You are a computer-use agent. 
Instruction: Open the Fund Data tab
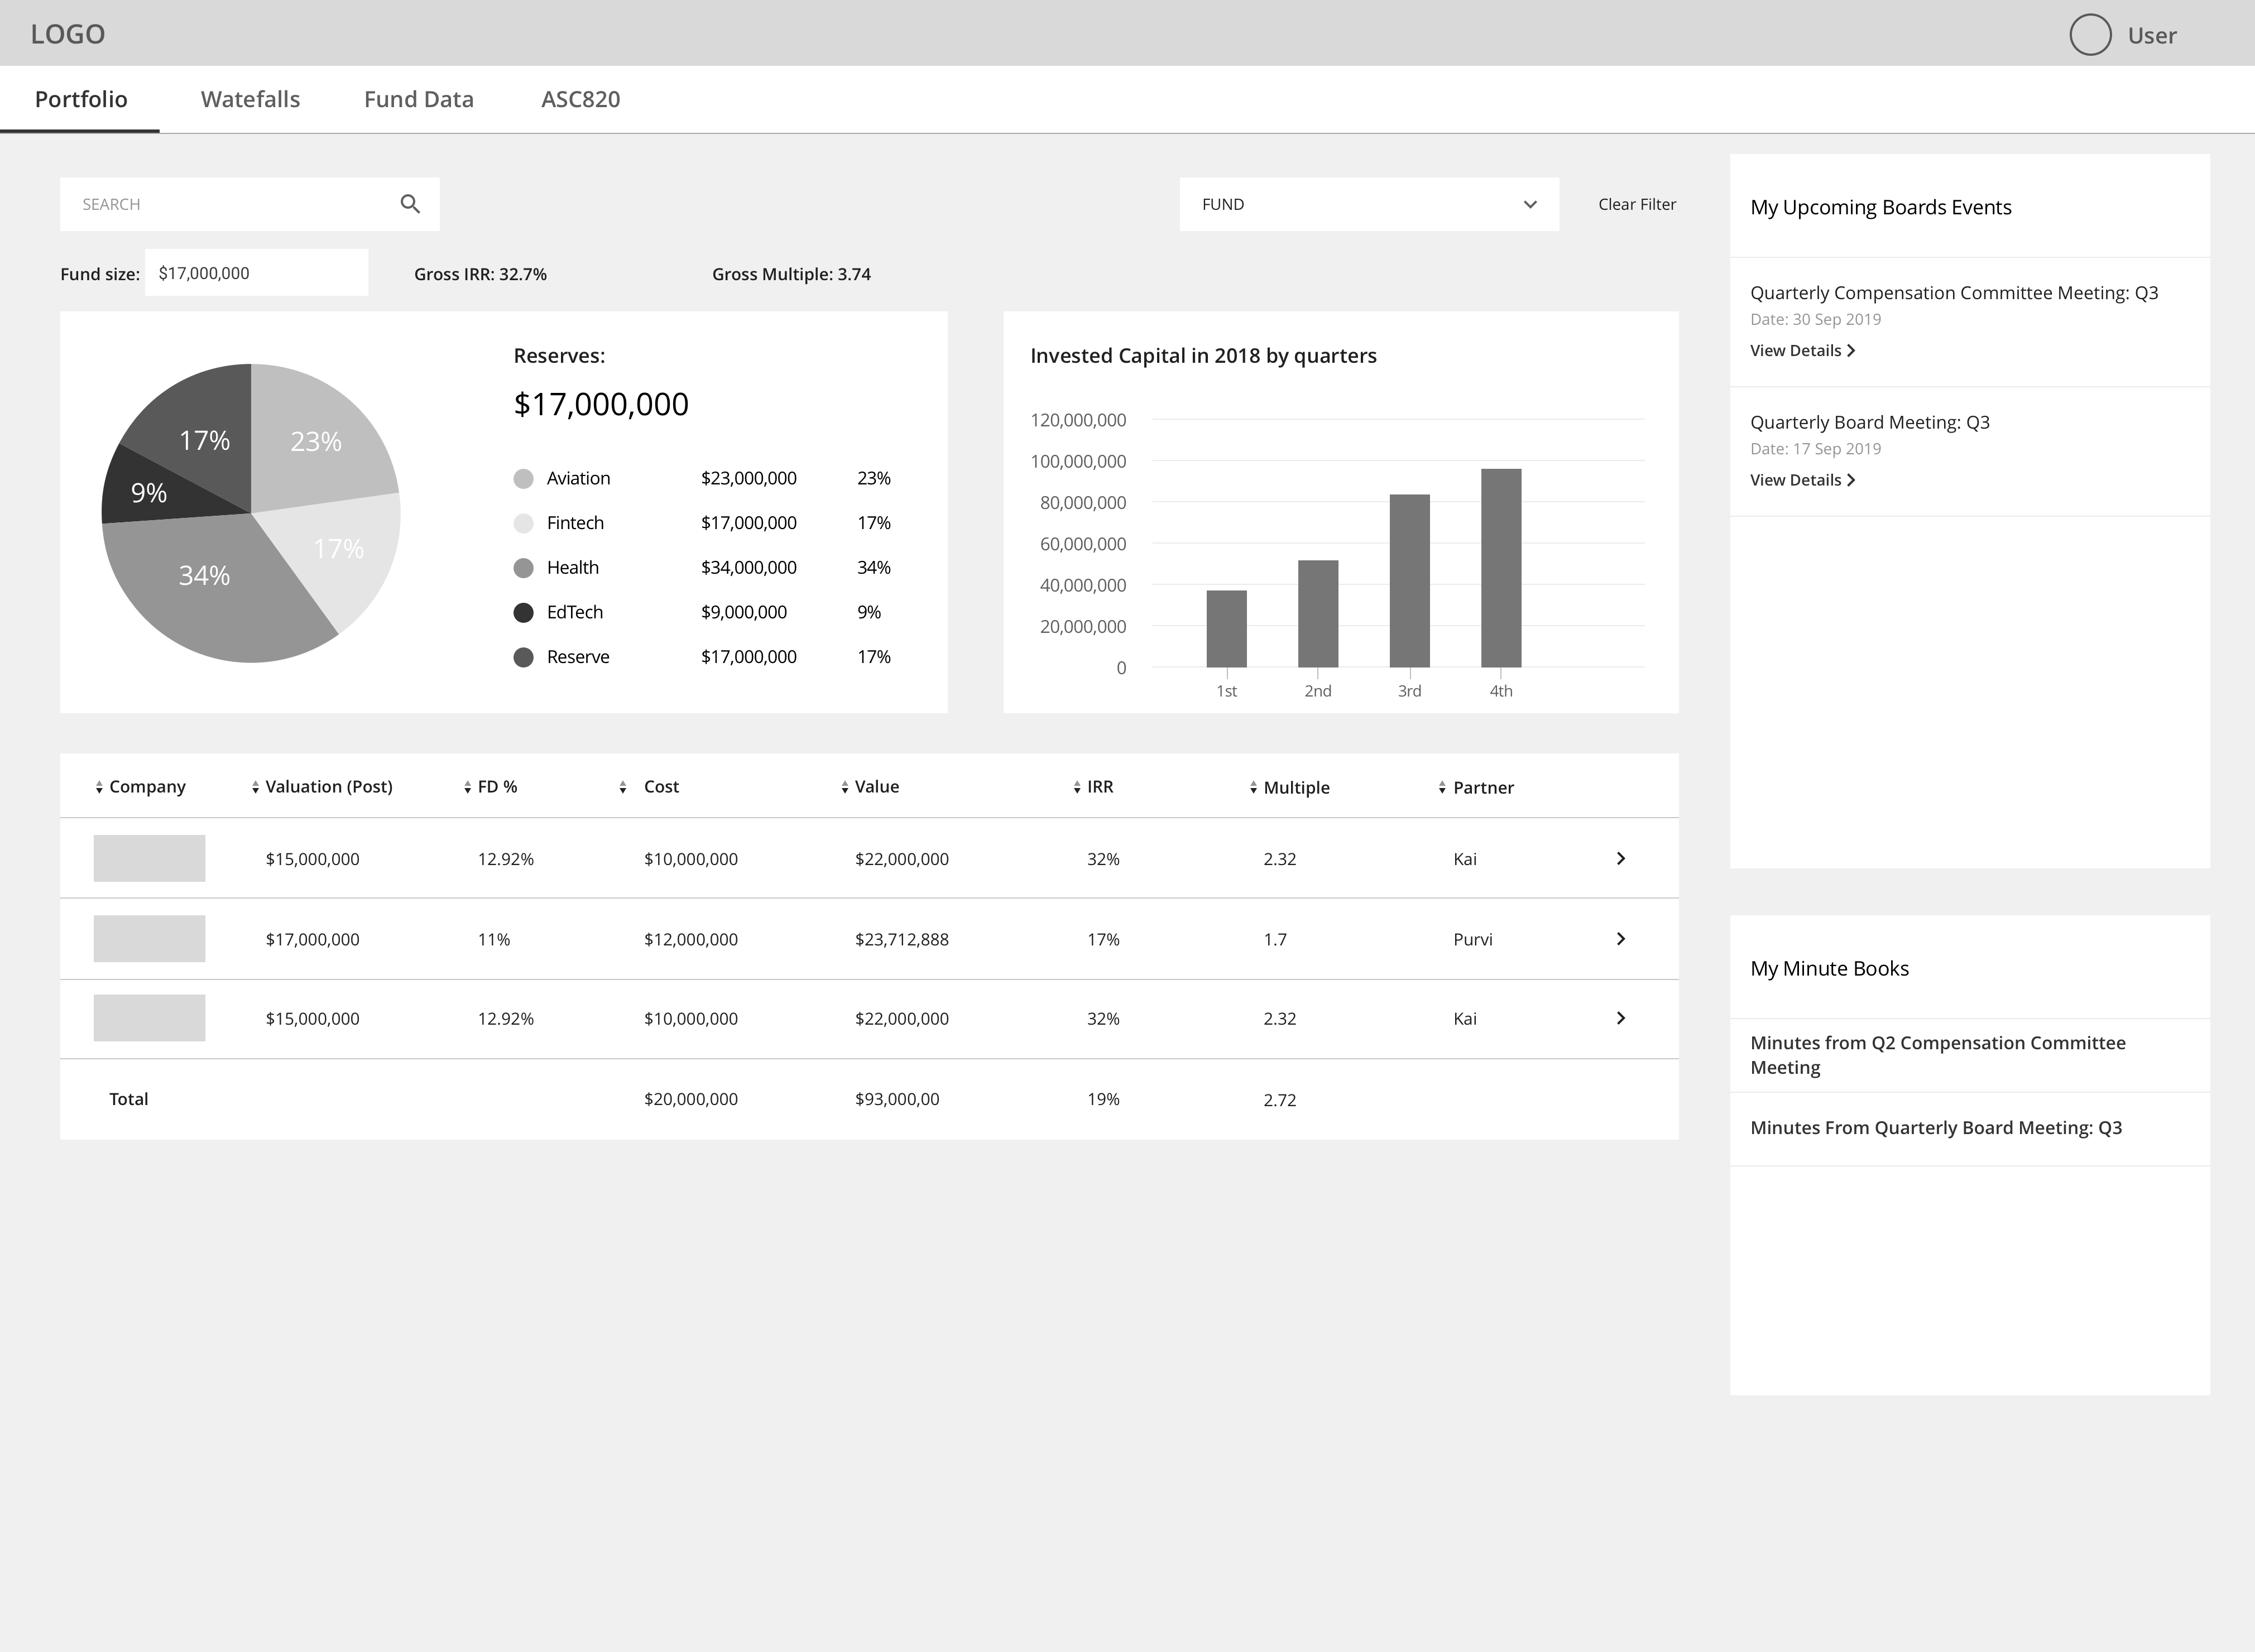(418, 99)
